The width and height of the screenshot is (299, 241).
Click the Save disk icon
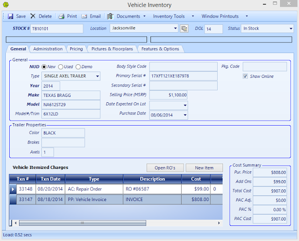click(11, 16)
